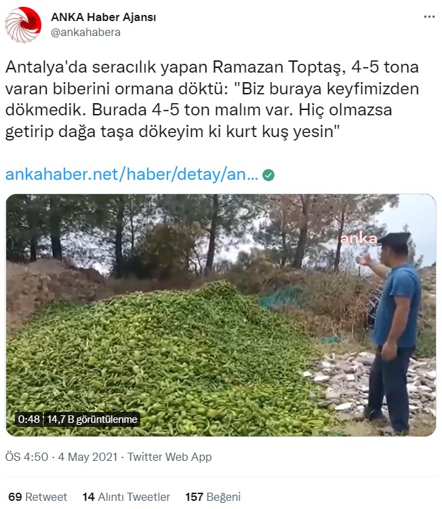Click the anka watermark in video

(359, 239)
